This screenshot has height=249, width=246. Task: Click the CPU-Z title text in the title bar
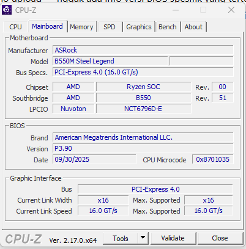click(x=26, y=10)
